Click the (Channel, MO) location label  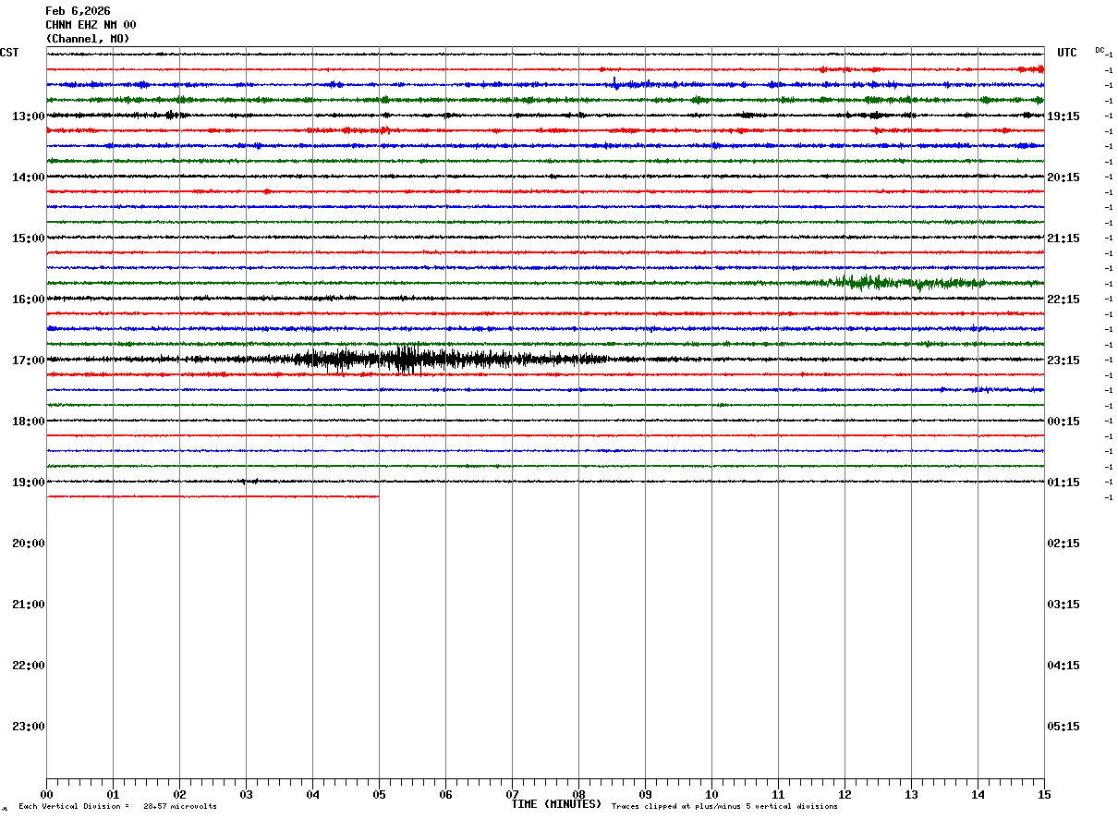(x=88, y=39)
